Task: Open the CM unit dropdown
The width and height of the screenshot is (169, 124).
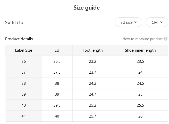Action: pyautogui.click(x=157, y=22)
